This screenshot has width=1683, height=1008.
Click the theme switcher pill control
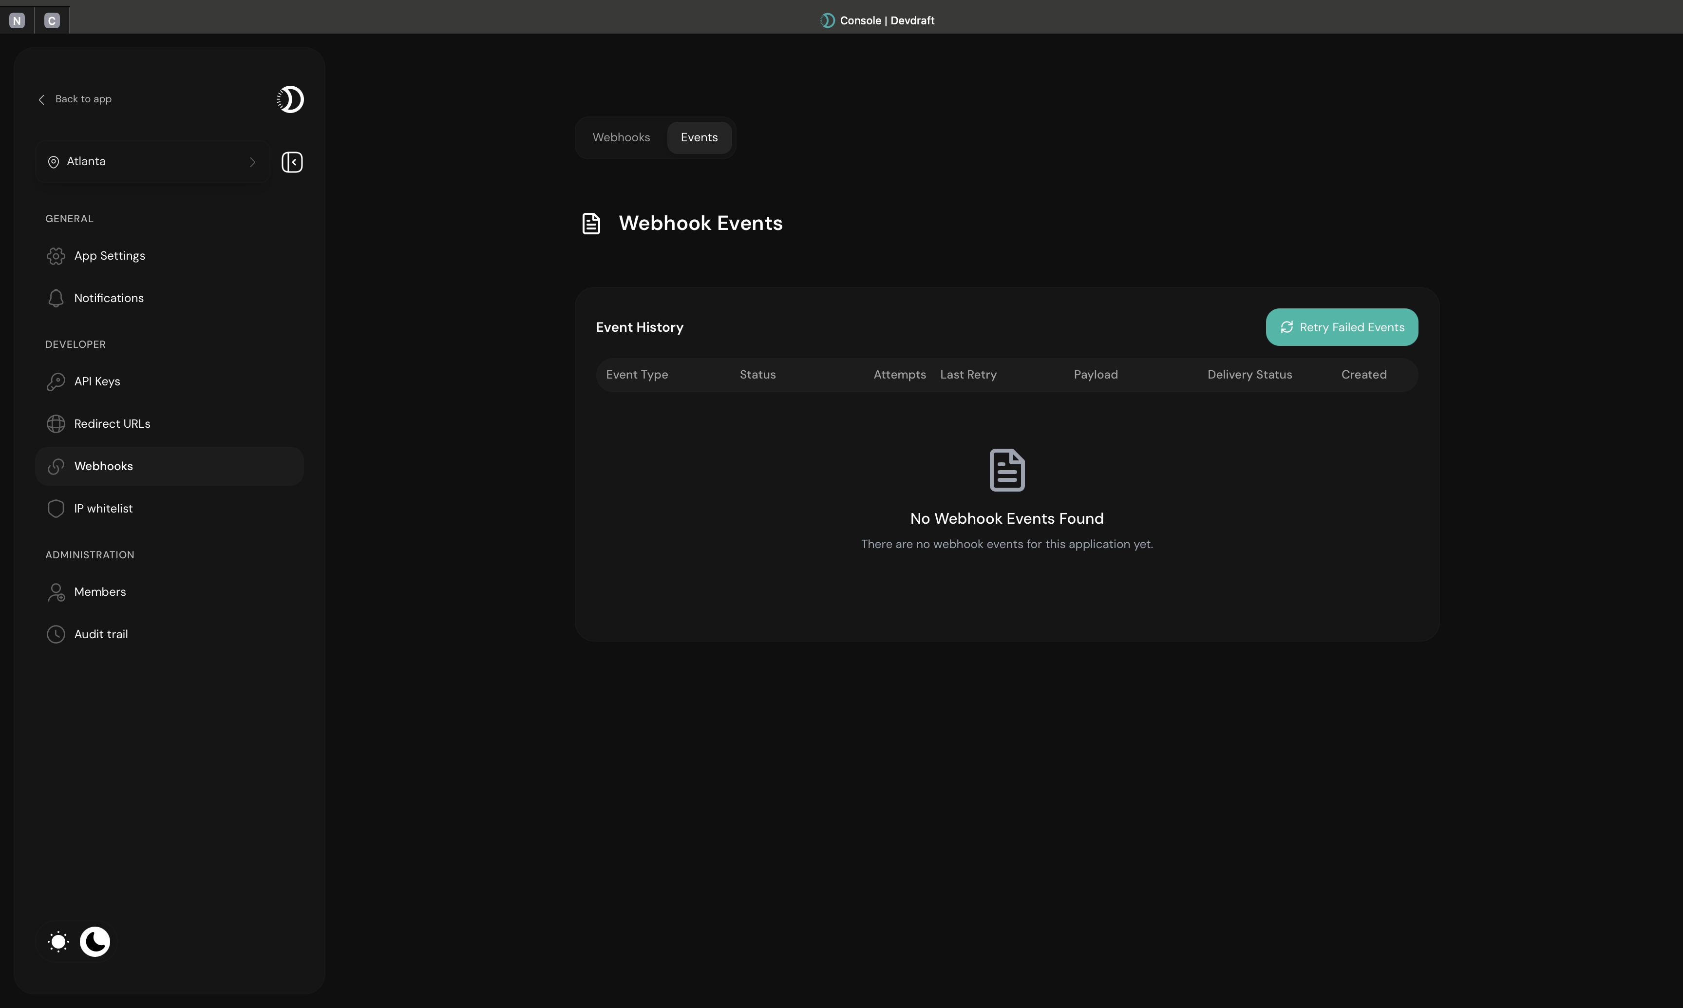[x=76, y=941]
